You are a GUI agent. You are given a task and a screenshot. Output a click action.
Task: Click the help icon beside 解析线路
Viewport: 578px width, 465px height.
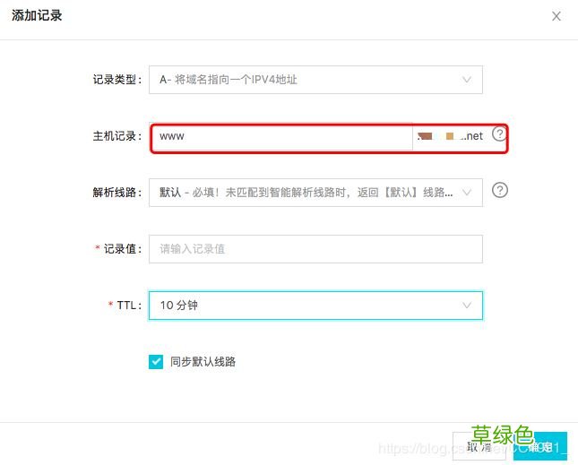point(501,190)
